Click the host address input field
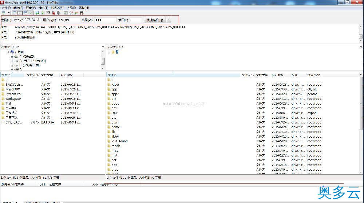The width and height of the screenshot is (364, 203). pos(27,20)
